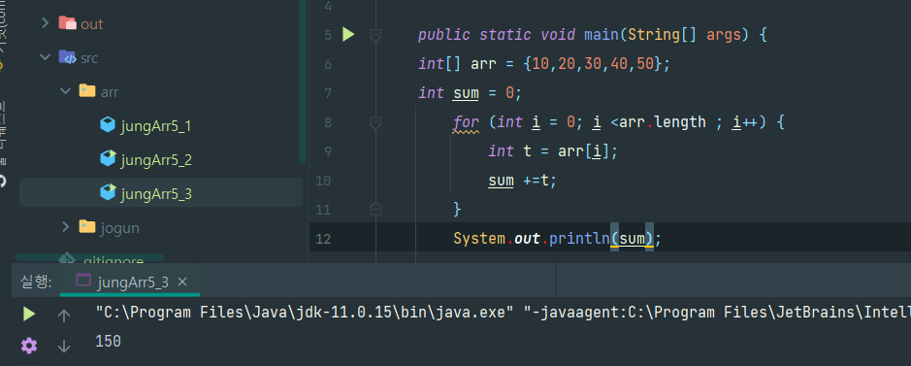
Task: Click the '실행:' run panel label
Action: pyautogui.click(x=36, y=282)
